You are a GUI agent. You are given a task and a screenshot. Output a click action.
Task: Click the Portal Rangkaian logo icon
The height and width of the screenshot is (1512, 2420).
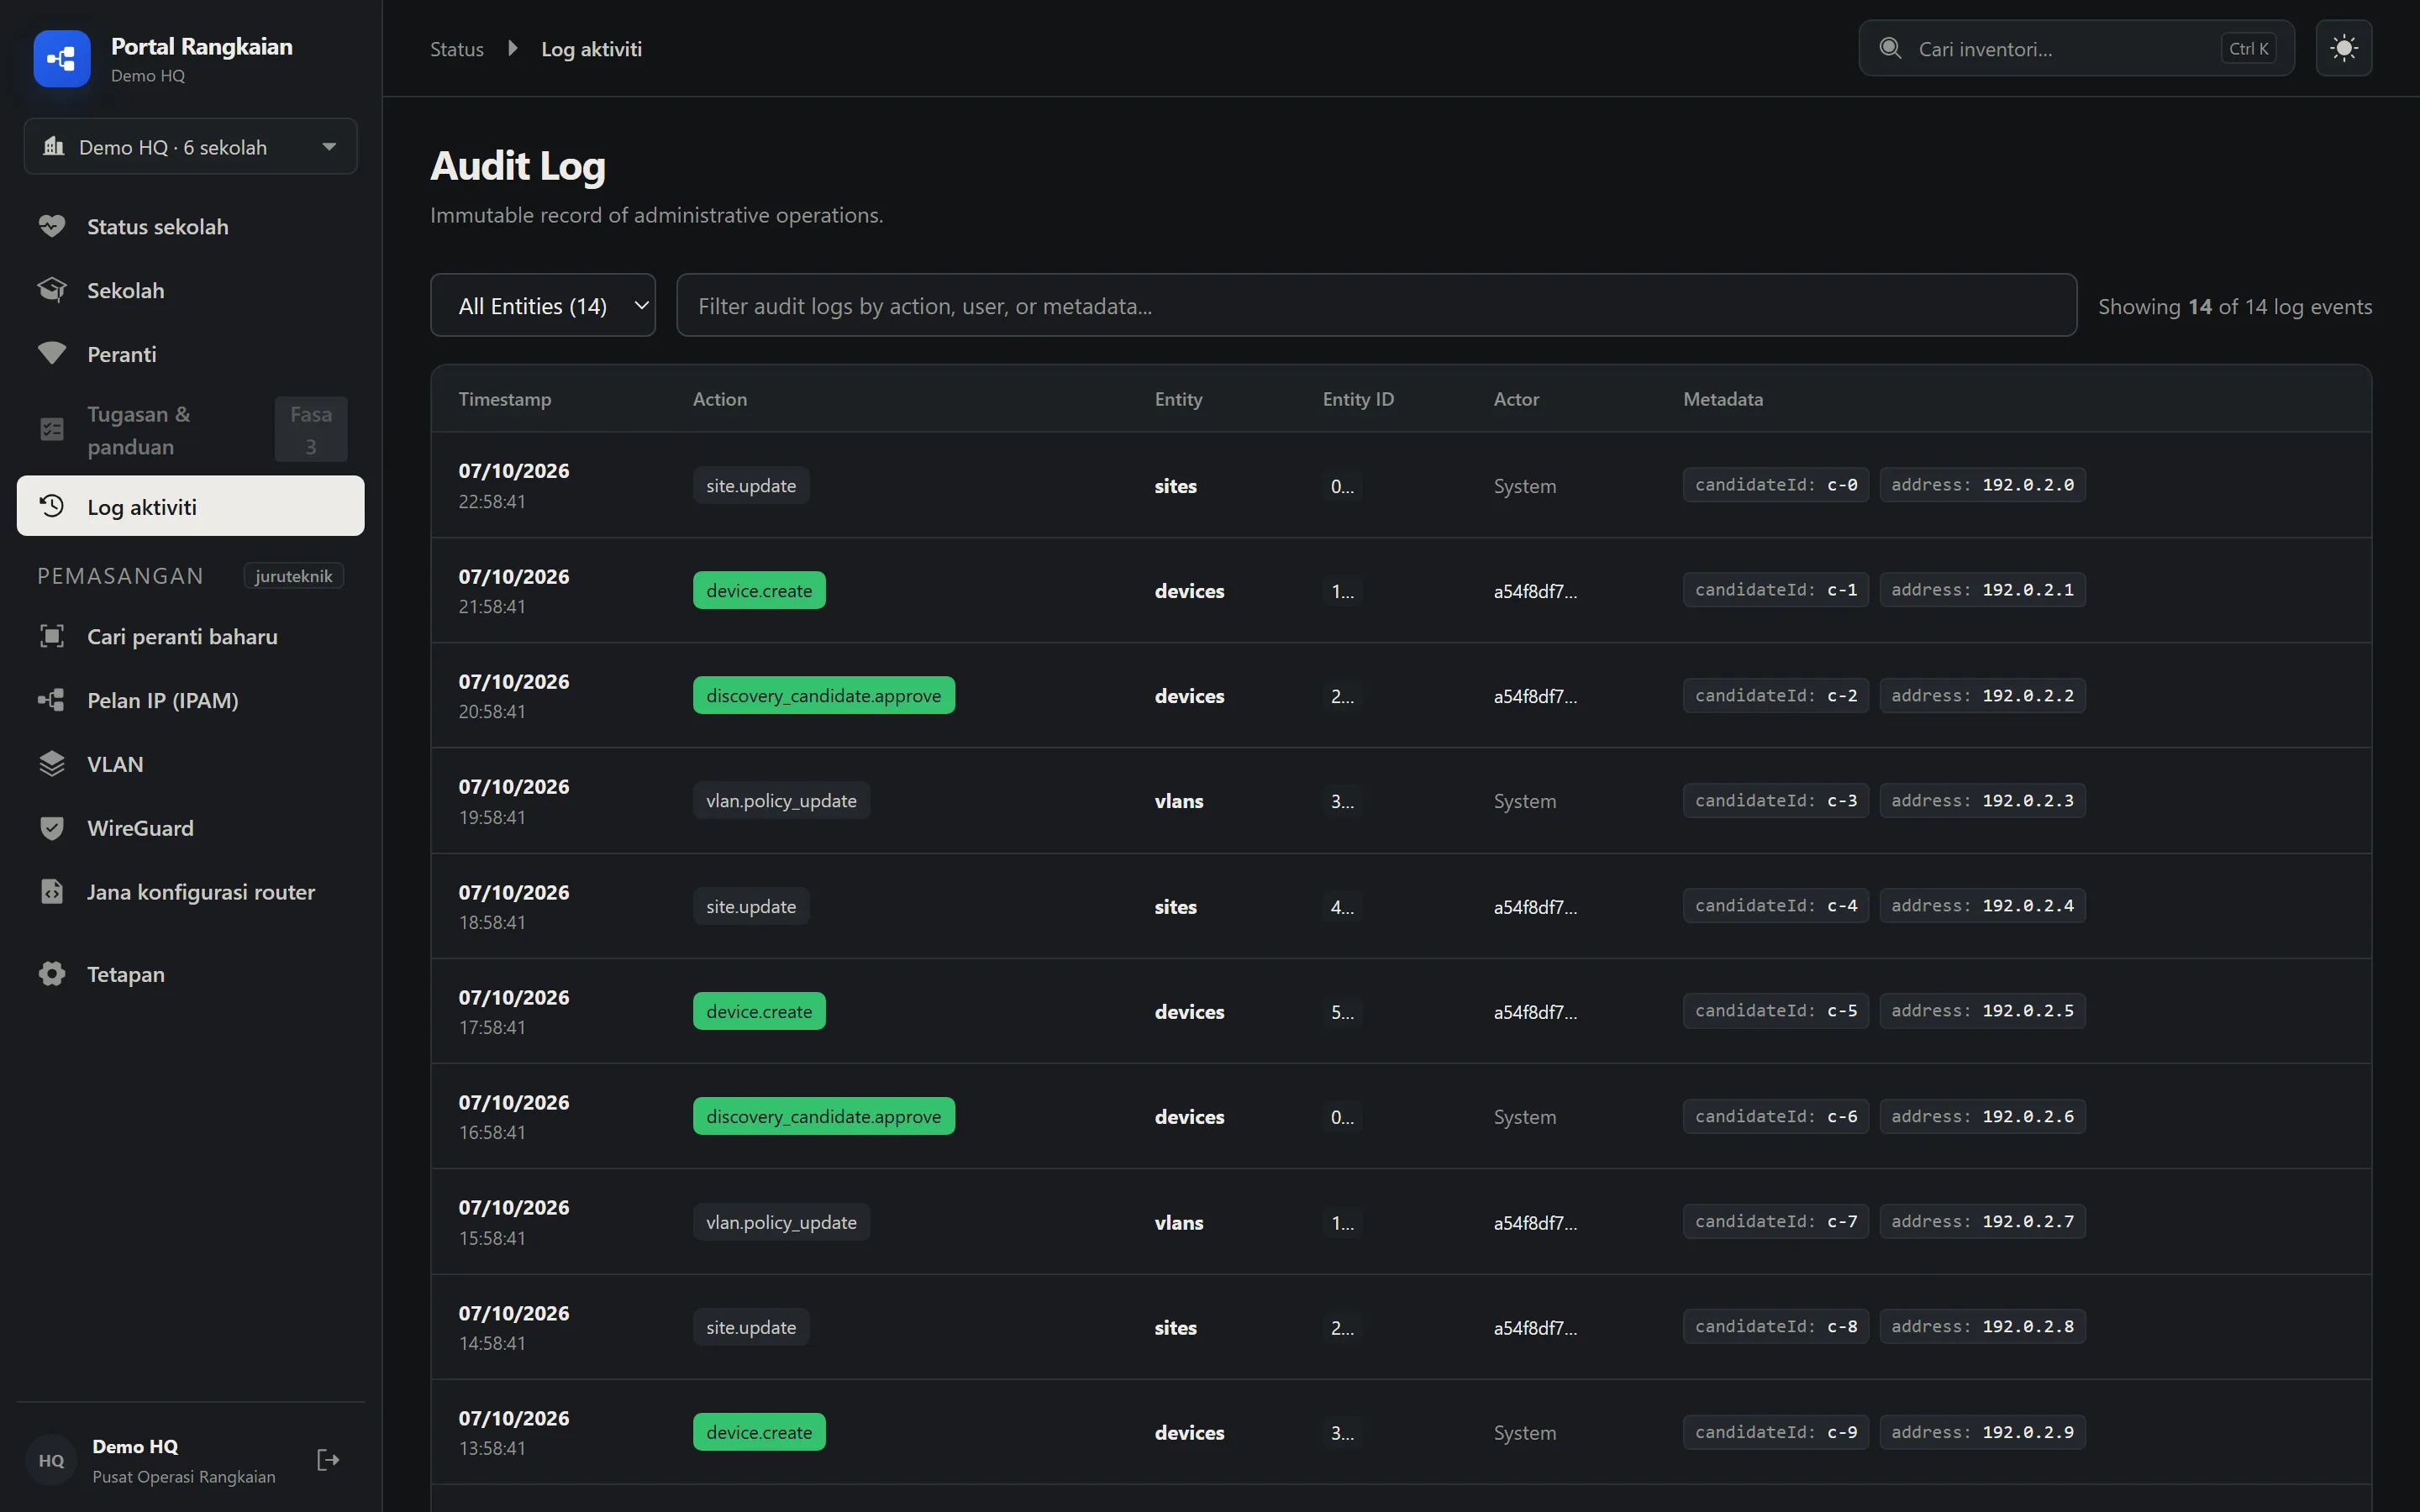point(62,59)
